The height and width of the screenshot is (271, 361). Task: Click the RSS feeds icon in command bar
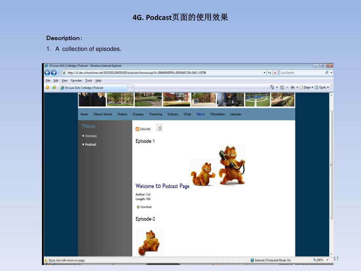click(282, 88)
